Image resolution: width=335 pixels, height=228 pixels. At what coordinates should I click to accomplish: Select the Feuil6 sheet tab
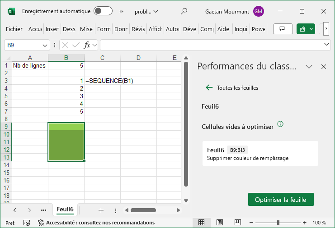(x=65, y=210)
